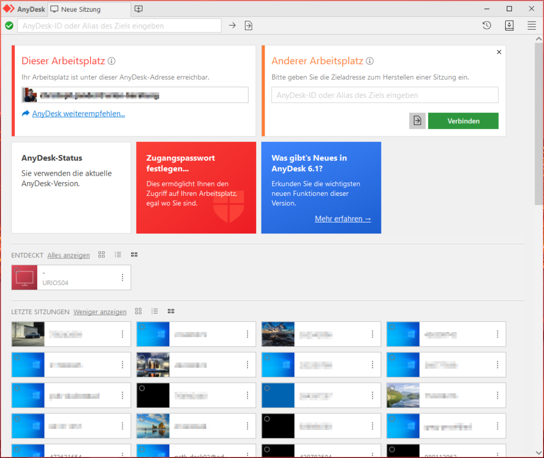Viewport: 544px width, 458px height.
Task: Click own AnyDesk address field
Action: tap(135, 95)
